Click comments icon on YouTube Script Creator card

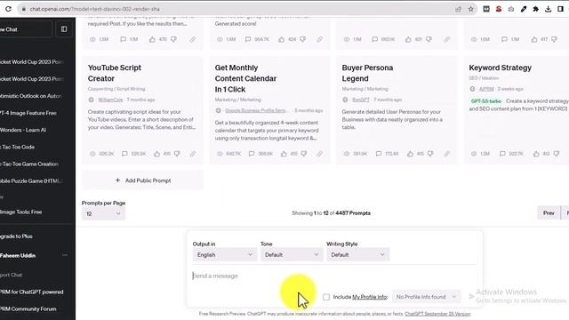124,154
